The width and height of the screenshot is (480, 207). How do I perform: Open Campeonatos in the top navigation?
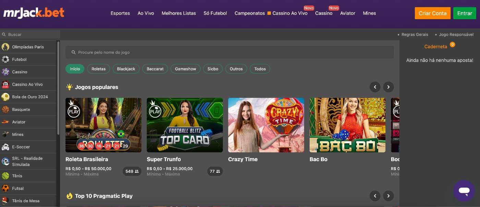click(250, 13)
